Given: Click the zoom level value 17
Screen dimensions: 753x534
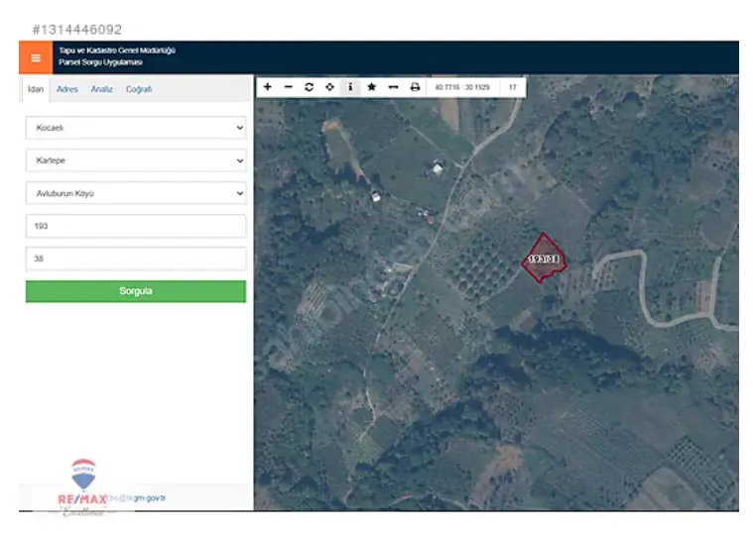Looking at the screenshot, I should [x=512, y=87].
